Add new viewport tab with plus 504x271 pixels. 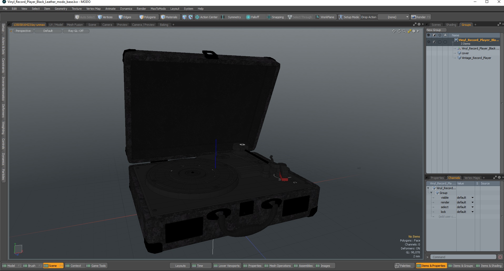pyautogui.click(x=173, y=25)
